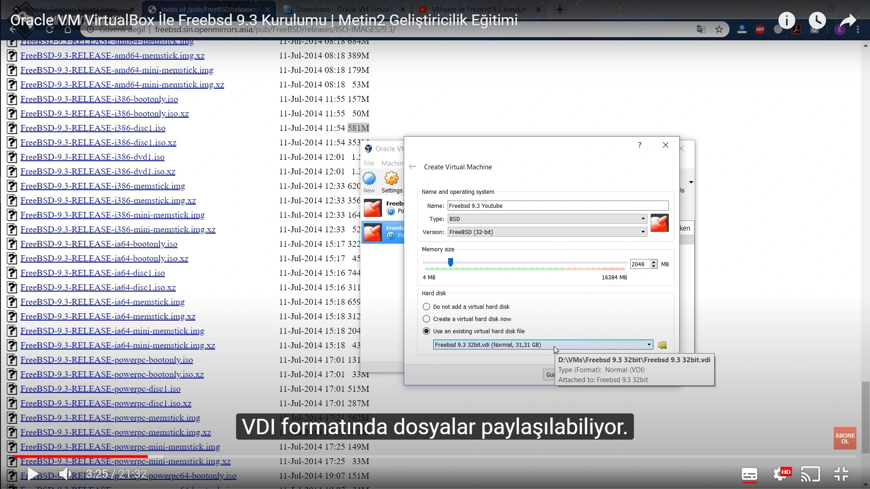Open the File menu in VirtualBox
This screenshot has height=489, width=870.
tap(369, 163)
